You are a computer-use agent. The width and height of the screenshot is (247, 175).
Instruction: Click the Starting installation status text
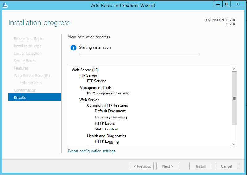pos(95,47)
